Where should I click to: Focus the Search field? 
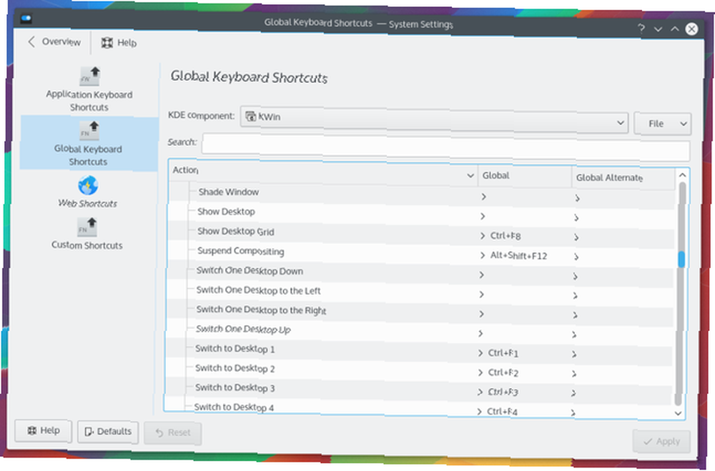[445, 147]
